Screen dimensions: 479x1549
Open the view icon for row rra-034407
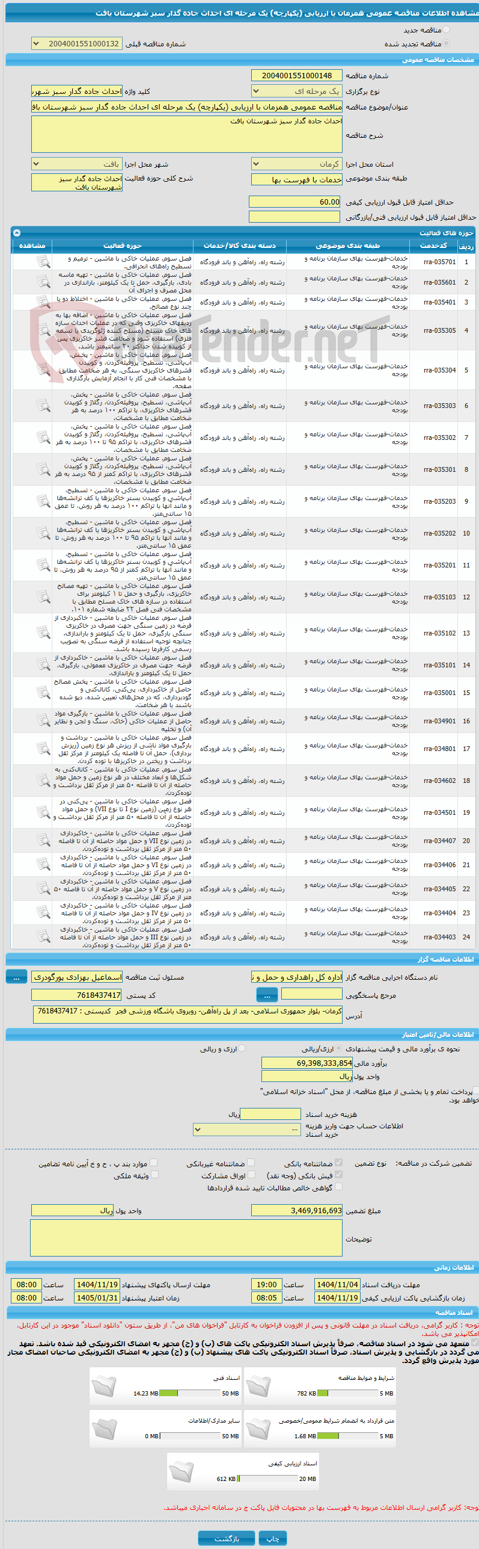tap(43, 841)
